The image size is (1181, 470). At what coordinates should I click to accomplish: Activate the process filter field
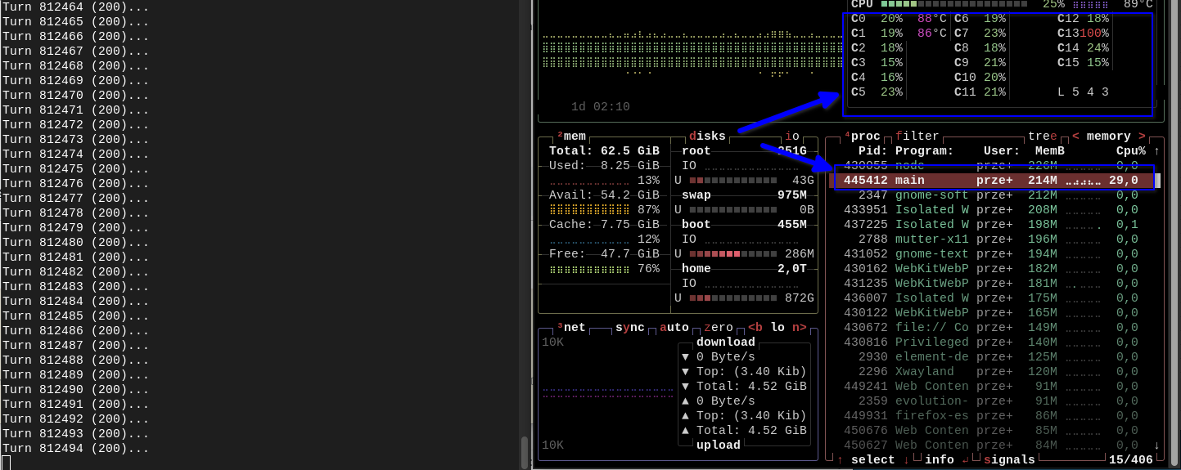tap(917, 137)
